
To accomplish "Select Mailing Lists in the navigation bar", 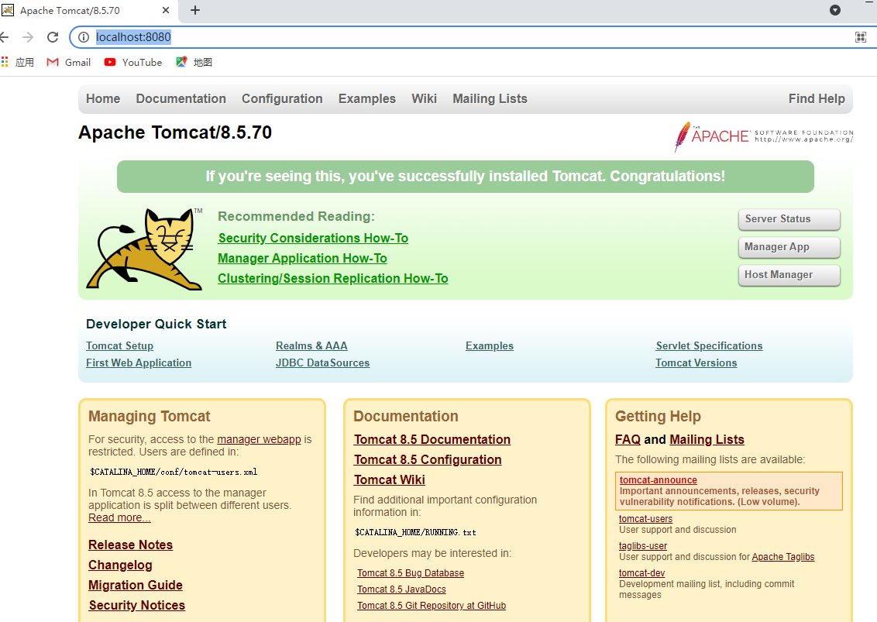I will click(490, 98).
